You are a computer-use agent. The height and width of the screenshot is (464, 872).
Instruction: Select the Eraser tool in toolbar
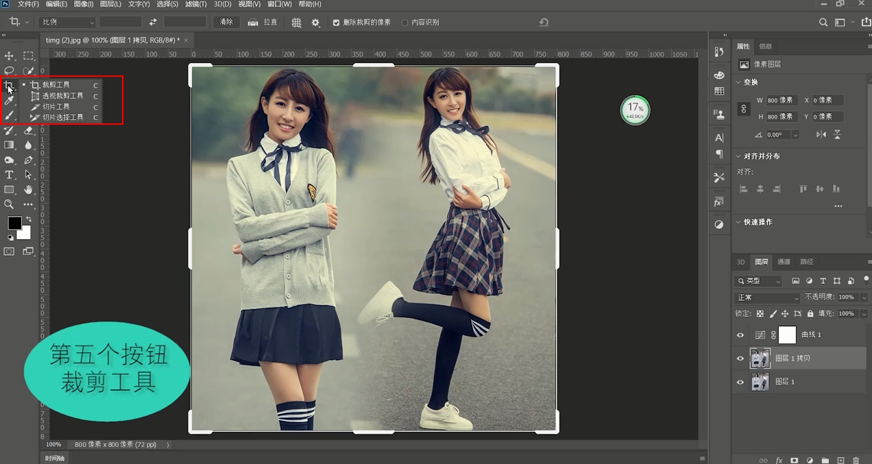28,130
